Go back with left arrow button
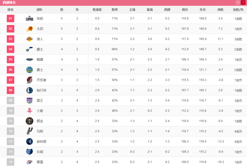 238,2
